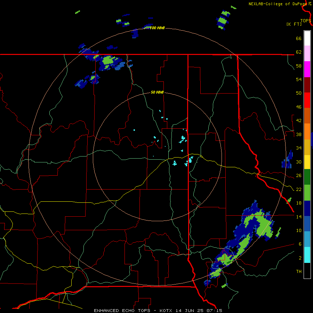Select the cyan legend swatch
The image size is (313, 313).
[x=307, y=255]
